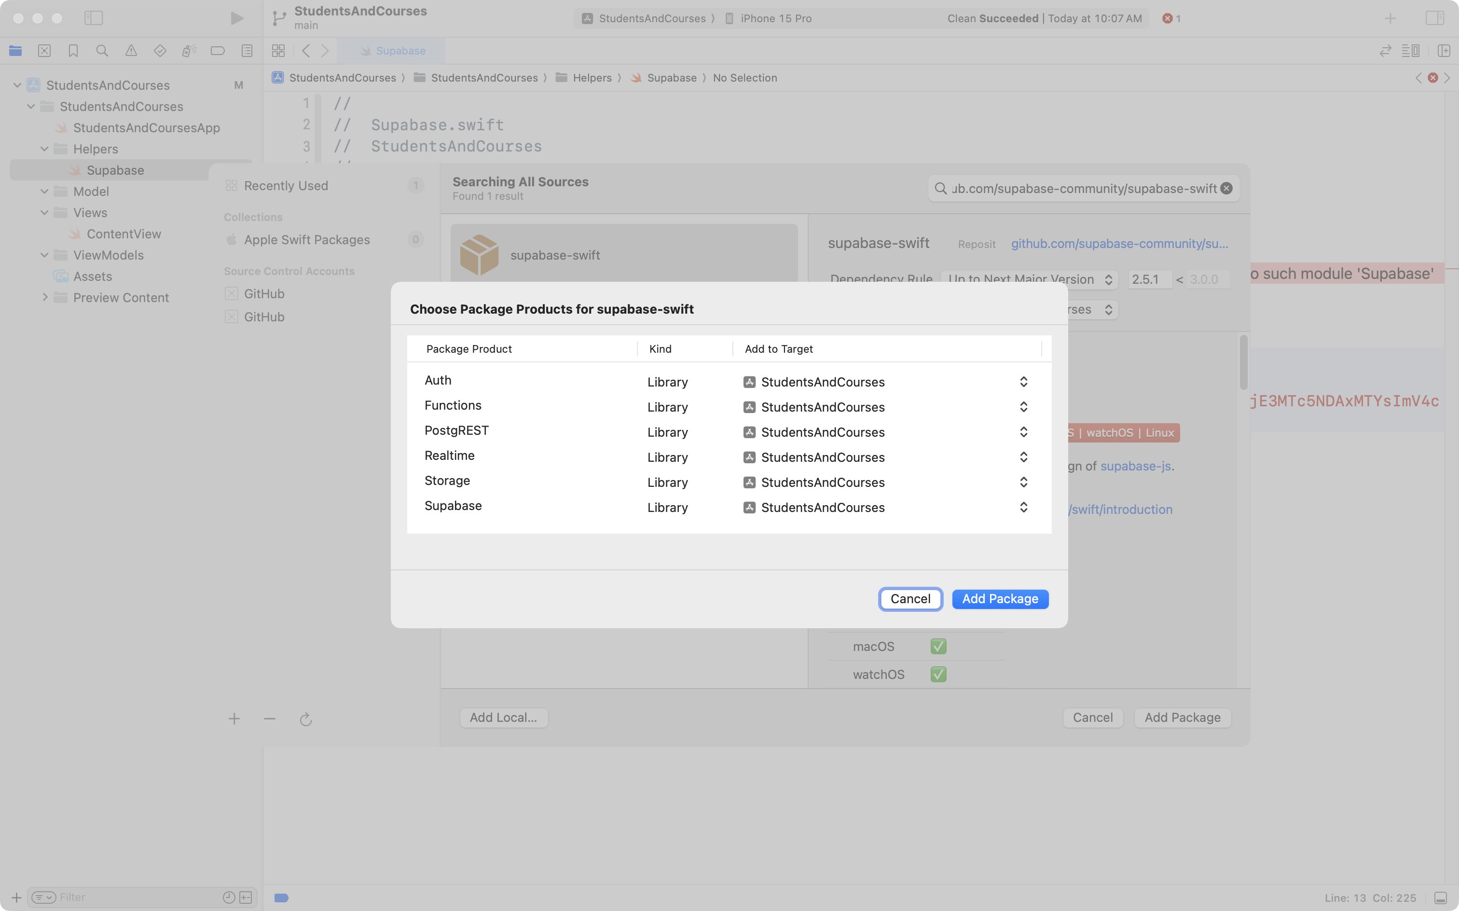Open the Find navigator magnifier icon
The width and height of the screenshot is (1459, 911).
(x=102, y=51)
